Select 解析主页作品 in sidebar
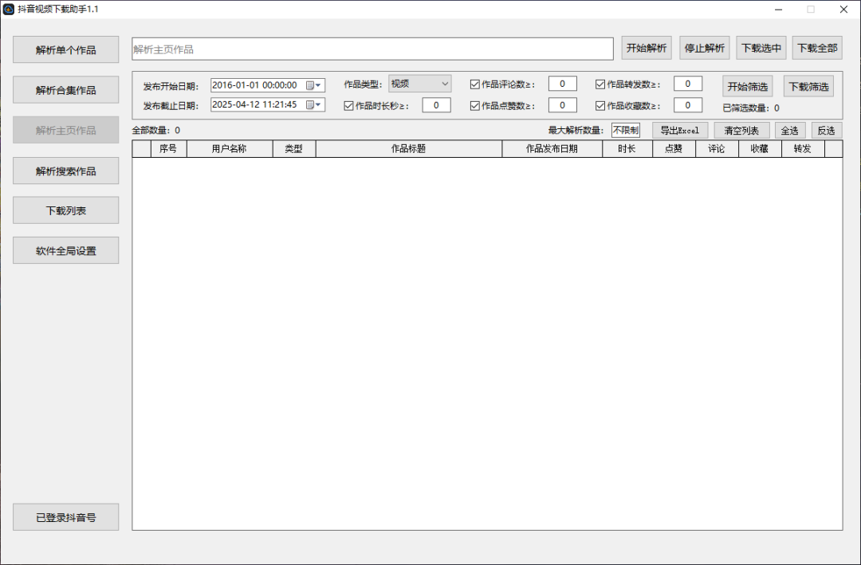Viewport: 861px width, 565px height. click(66, 130)
